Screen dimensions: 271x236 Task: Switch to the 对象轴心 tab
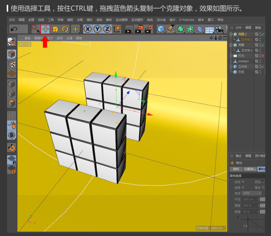249,169
